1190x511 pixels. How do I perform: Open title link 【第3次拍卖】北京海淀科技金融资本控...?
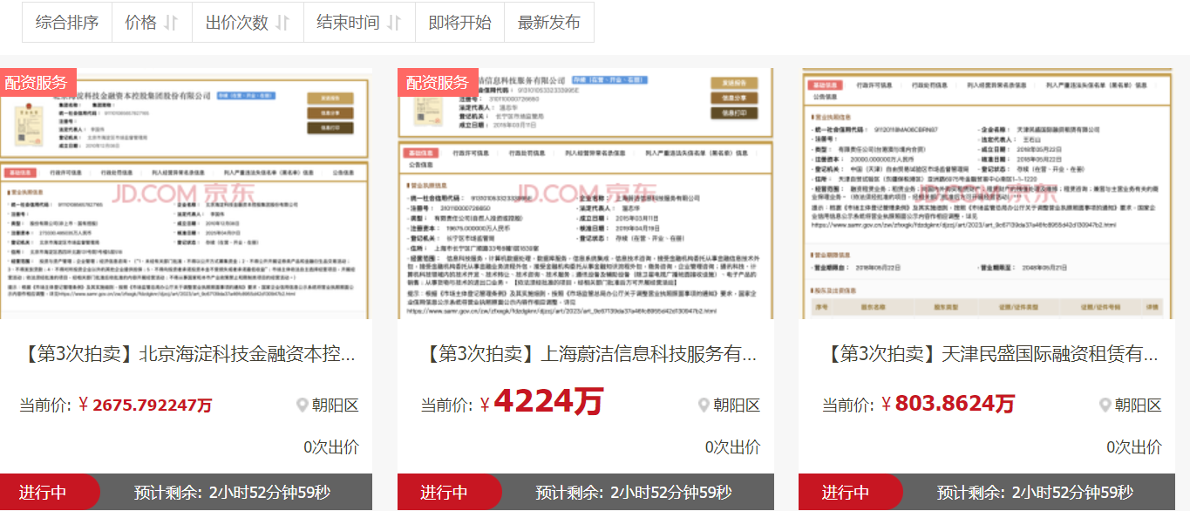click(186, 355)
